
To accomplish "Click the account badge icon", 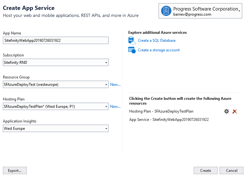I will tap(166, 11).
